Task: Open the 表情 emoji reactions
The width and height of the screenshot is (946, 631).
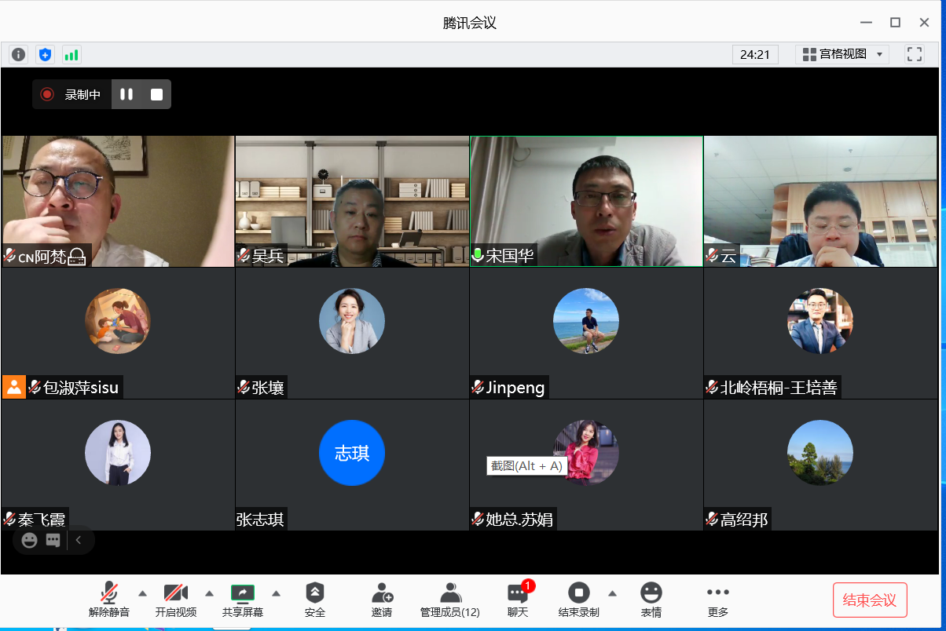Action: pyautogui.click(x=651, y=600)
